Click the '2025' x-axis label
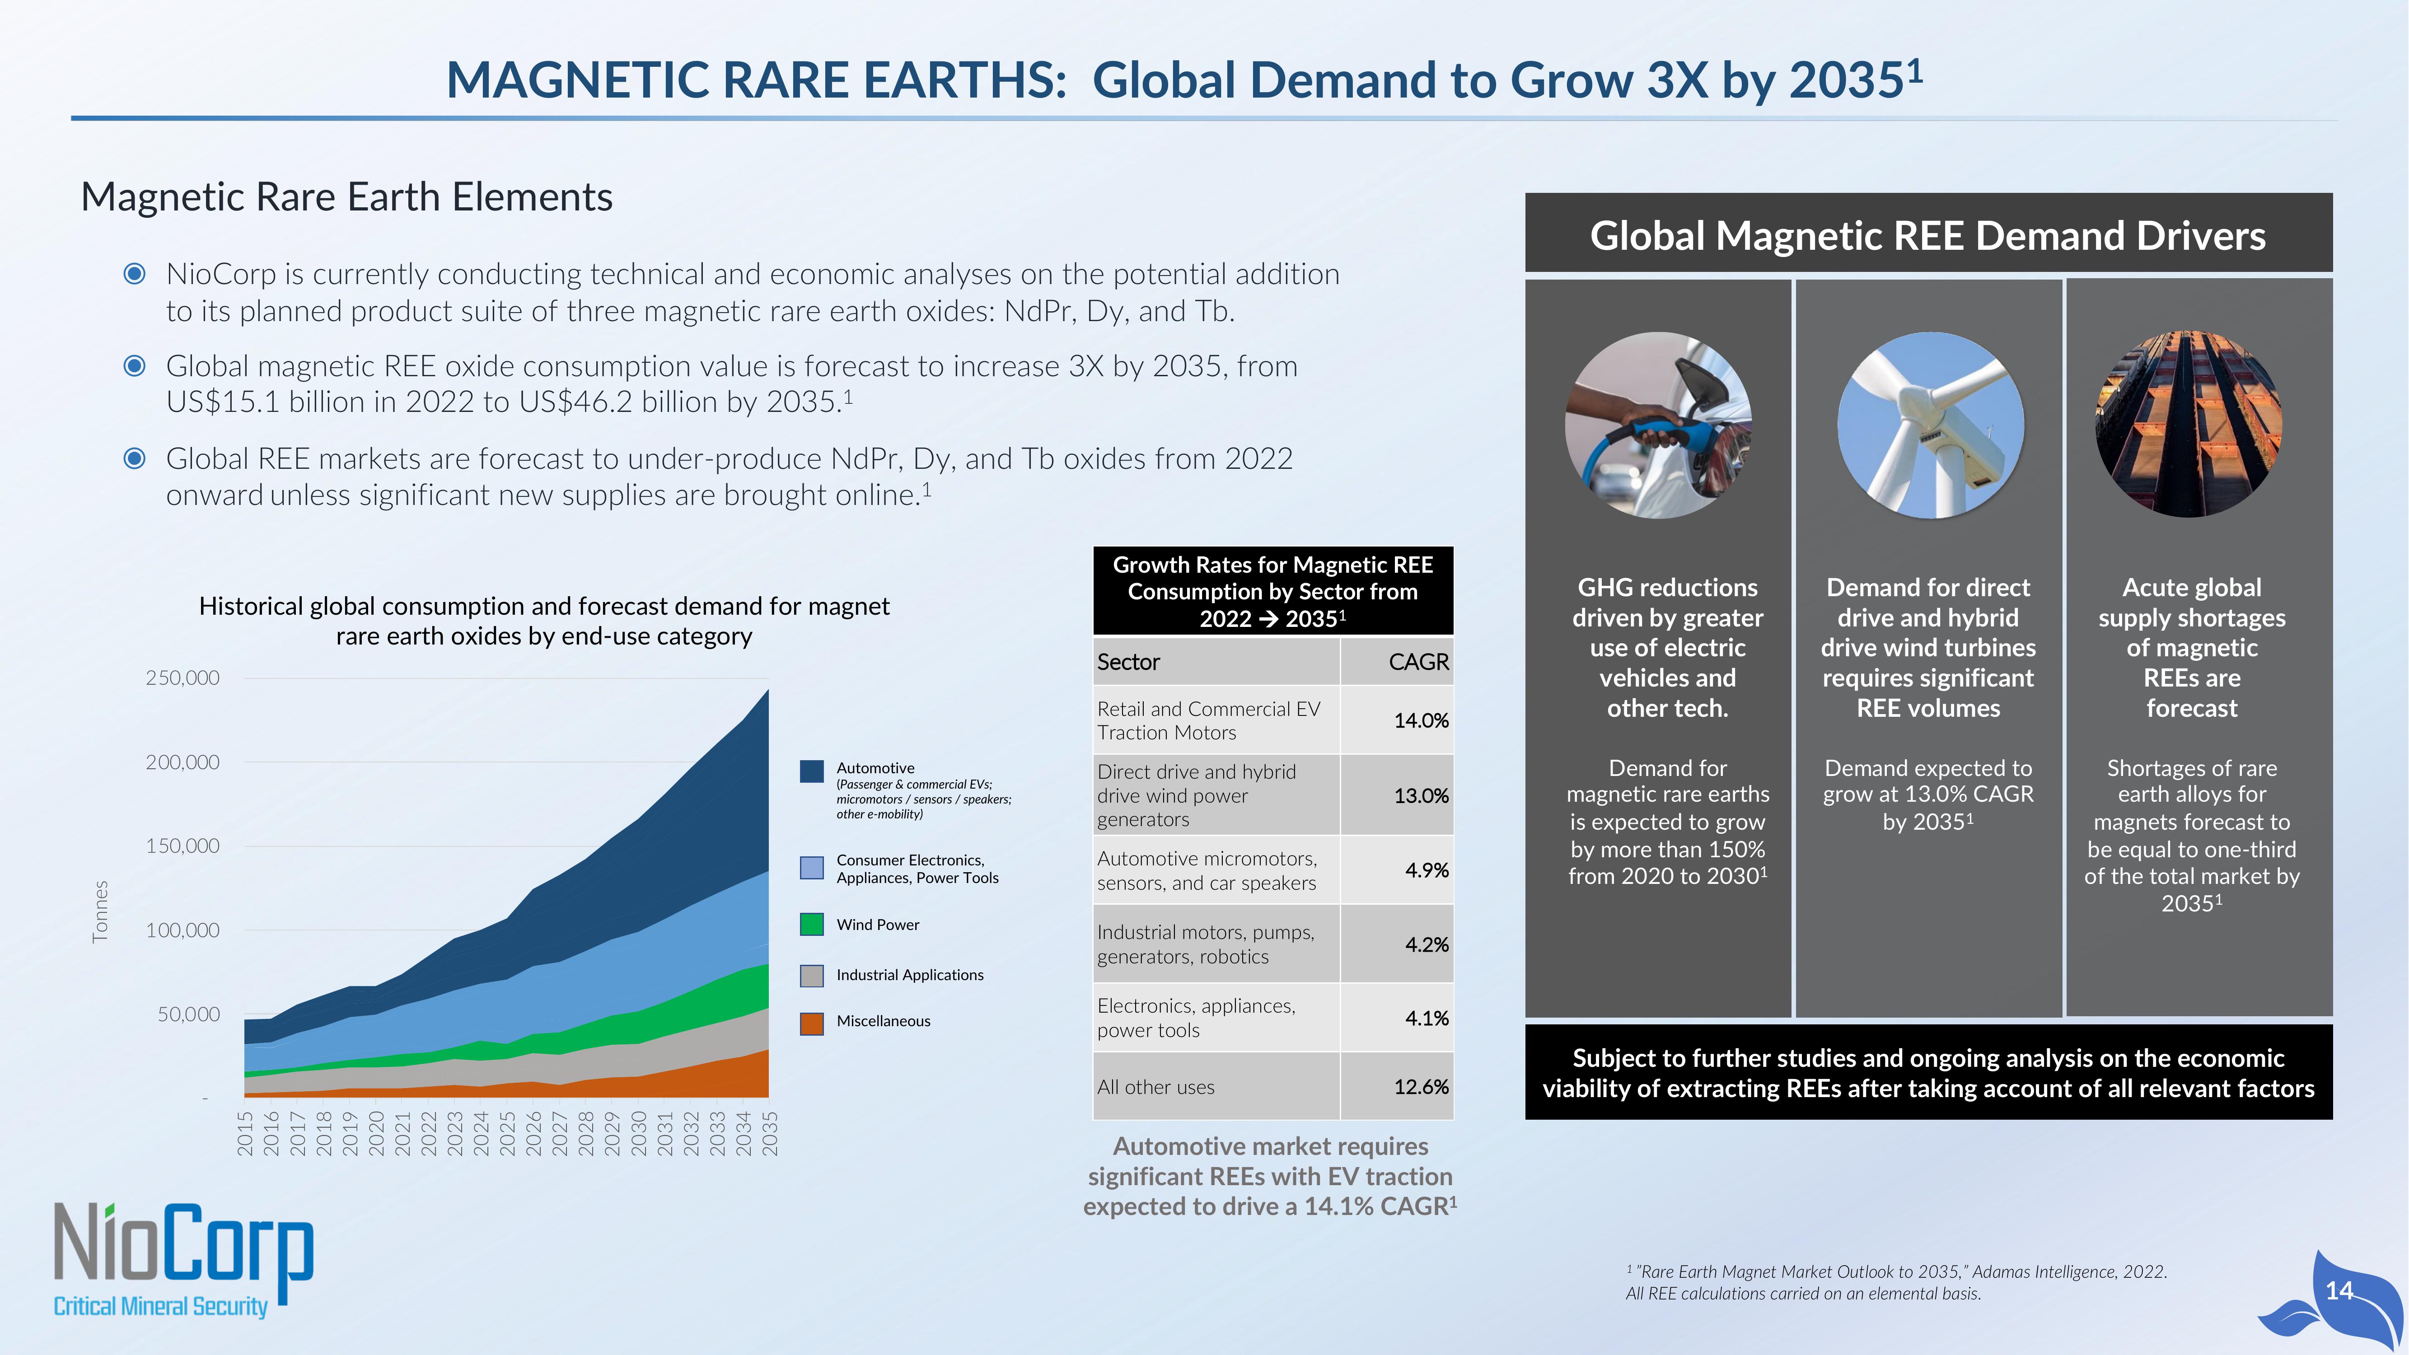 coord(507,1133)
